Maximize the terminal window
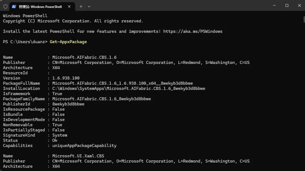 pos(287,5)
